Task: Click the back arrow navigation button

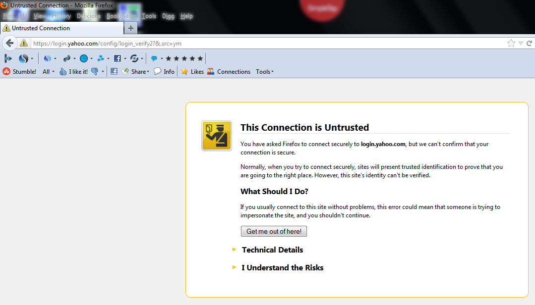Action: coord(9,43)
